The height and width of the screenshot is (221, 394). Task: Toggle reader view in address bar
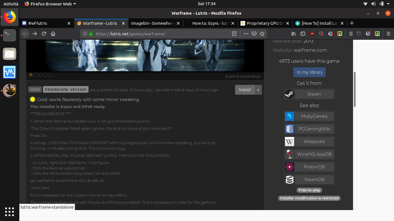pyautogui.click(x=234, y=34)
